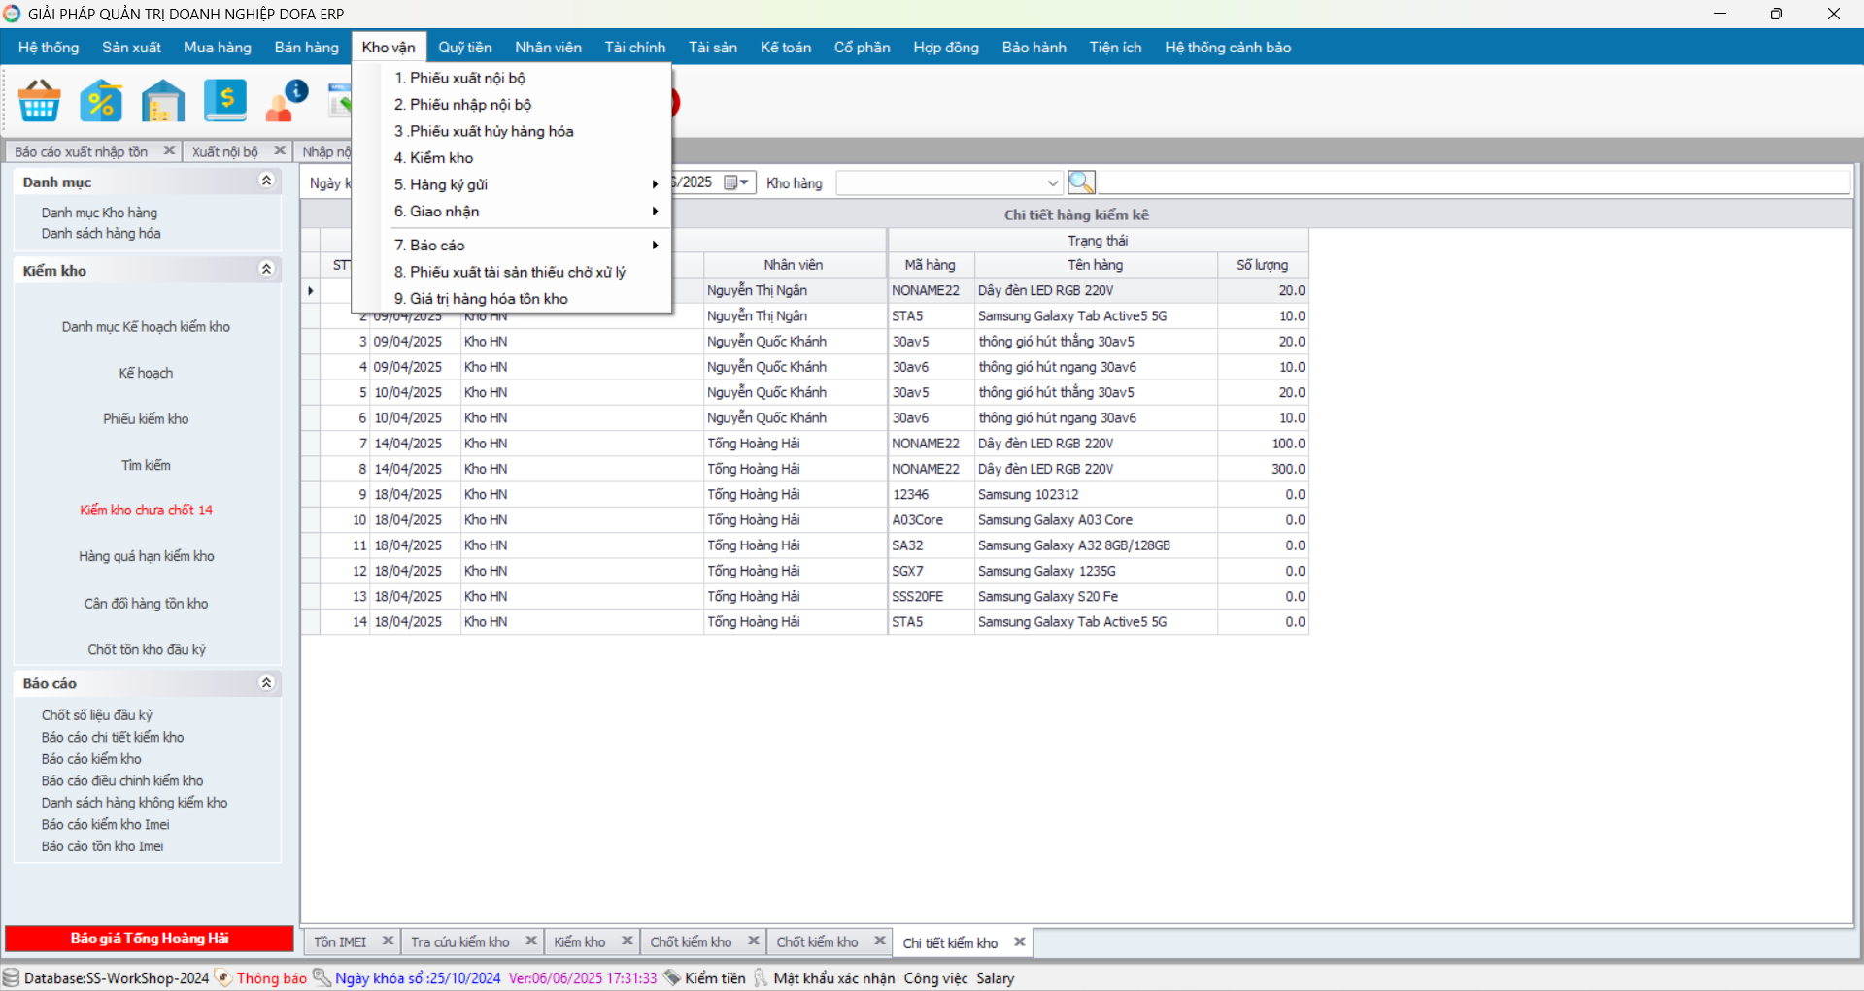Open the shopping basket toolbar icon
1864x991 pixels.
40,101
